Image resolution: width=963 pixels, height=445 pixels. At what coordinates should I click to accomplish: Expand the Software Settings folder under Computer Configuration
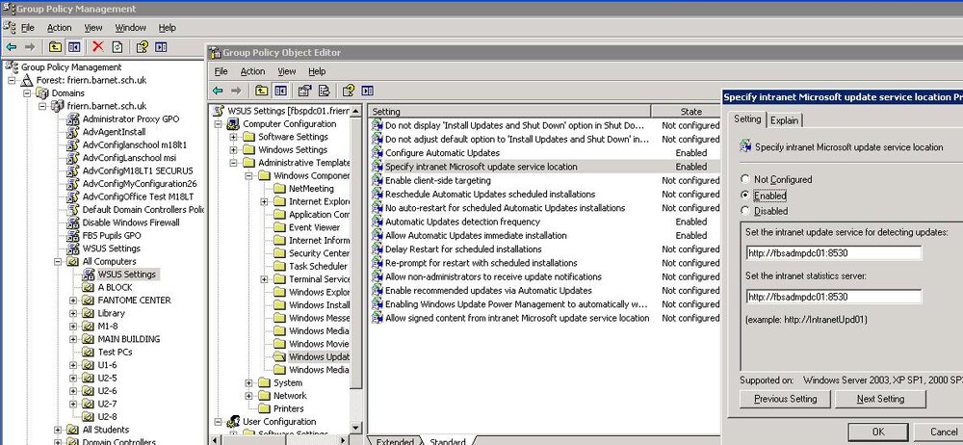(x=233, y=137)
